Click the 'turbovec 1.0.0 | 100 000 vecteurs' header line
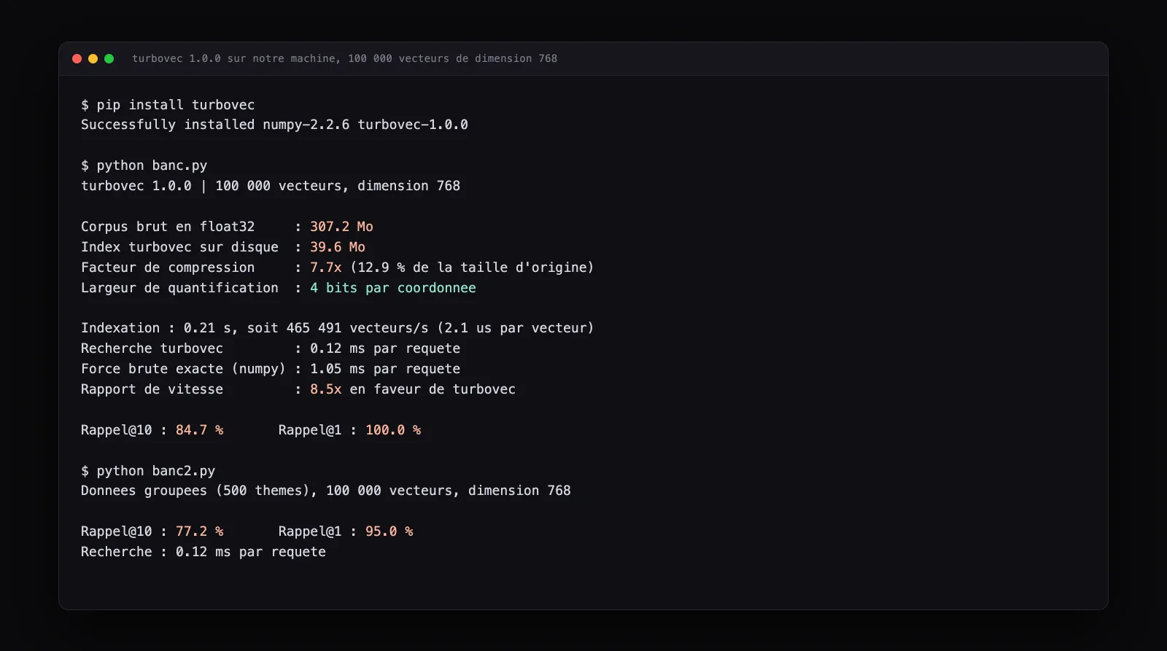The image size is (1167, 651). coord(271,186)
